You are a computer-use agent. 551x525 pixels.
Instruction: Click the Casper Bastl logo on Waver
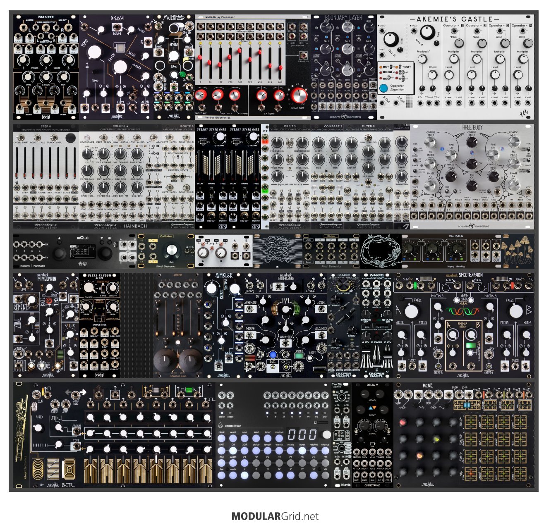377,374
